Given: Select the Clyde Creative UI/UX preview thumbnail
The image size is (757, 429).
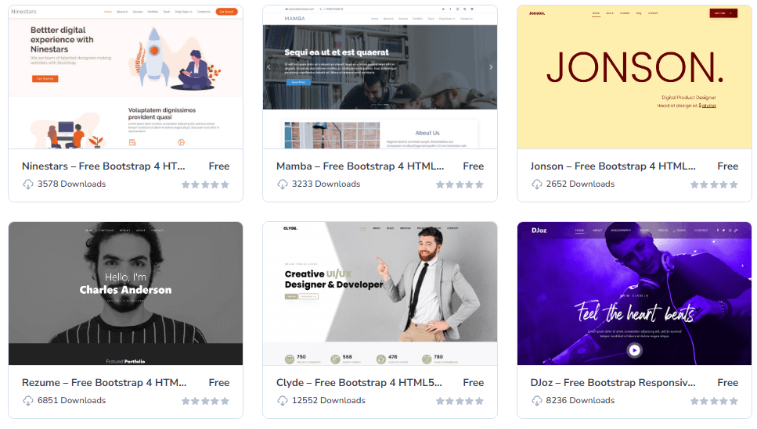Looking at the screenshot, I should tap(380, 293).
